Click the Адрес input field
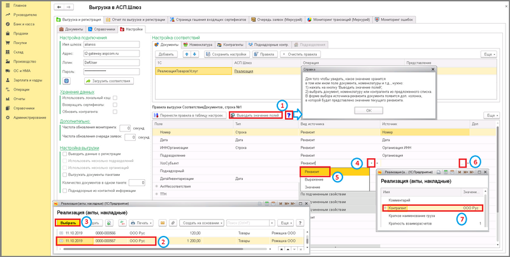The image size is (510, 257). 111,54
